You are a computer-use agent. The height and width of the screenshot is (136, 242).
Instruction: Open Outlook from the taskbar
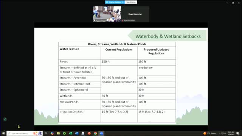[x=77, y=133]
